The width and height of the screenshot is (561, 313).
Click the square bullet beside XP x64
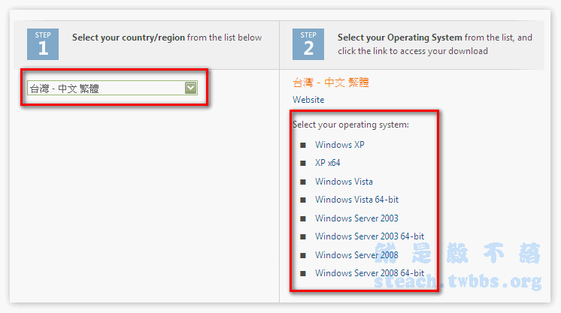pos(303,163)
